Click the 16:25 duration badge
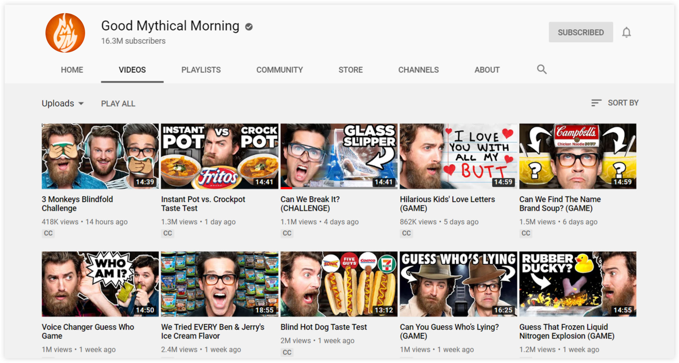Image resolution: width=679 pixels, height=363 pixels. click(503, 310)
